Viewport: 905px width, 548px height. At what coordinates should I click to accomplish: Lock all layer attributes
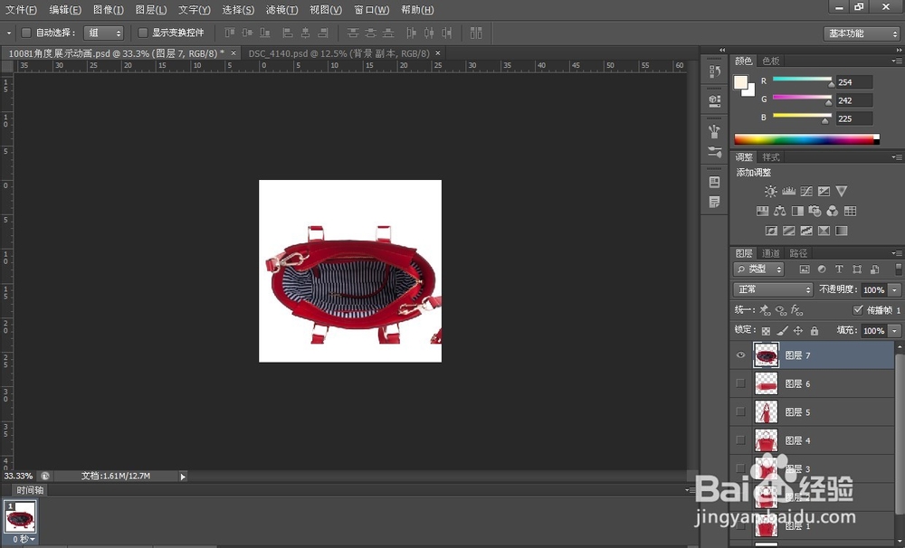pos(814,331)
